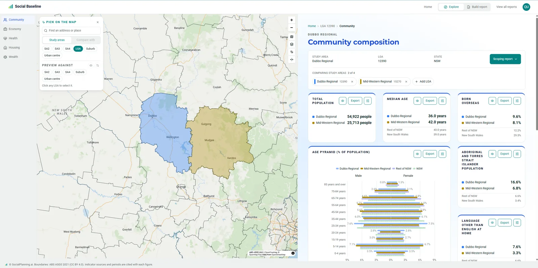Toggle visibility of Language Other Than English card
The width and height of the screenshot is (538, 268).
click(492, 223)
